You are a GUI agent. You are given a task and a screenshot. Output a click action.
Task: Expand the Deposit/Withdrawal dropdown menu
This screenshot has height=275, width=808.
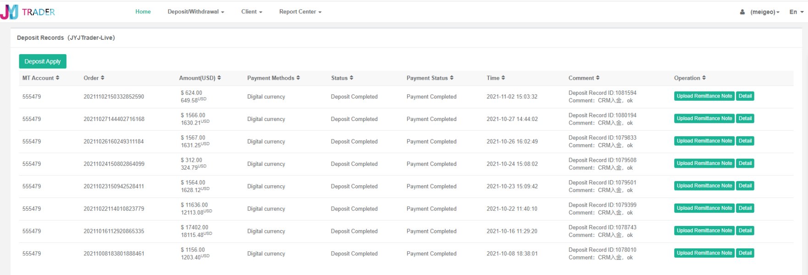click(x=196, y=12)
